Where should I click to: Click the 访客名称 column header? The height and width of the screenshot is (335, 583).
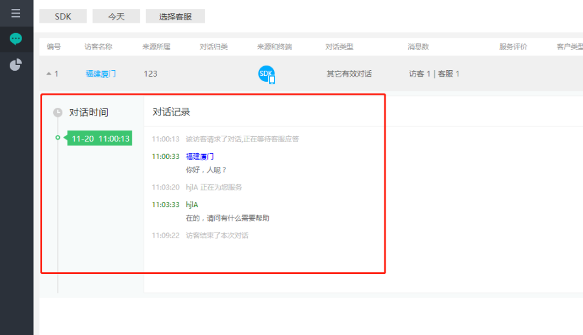98,47
